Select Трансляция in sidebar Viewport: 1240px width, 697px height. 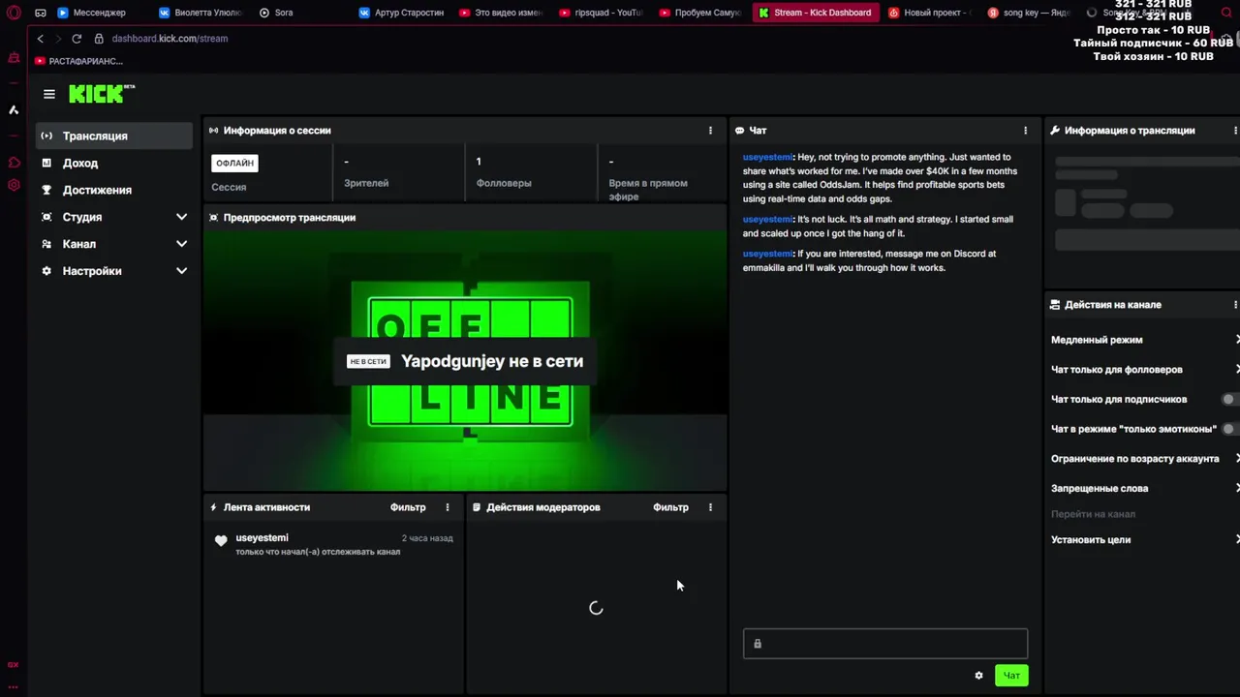pyautogui.click(x=114, y=136)
